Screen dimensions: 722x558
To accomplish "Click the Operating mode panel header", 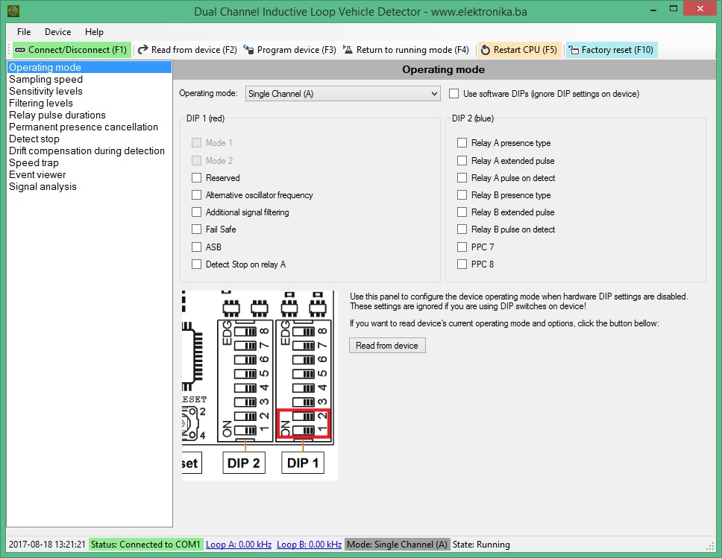I will [x=444, y=69].
